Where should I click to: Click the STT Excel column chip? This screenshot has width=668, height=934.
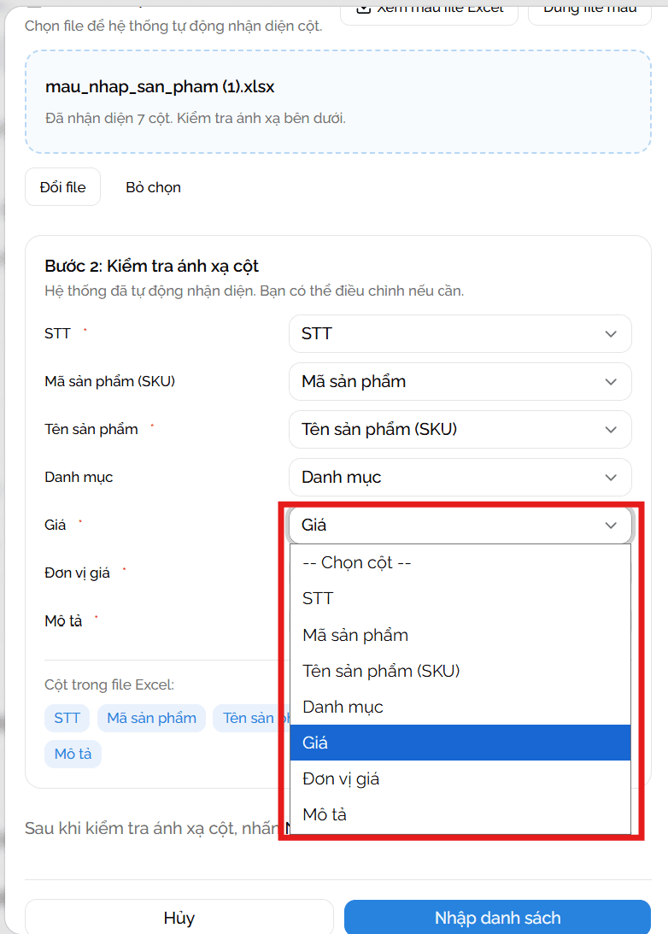click(x=67, y=718)
